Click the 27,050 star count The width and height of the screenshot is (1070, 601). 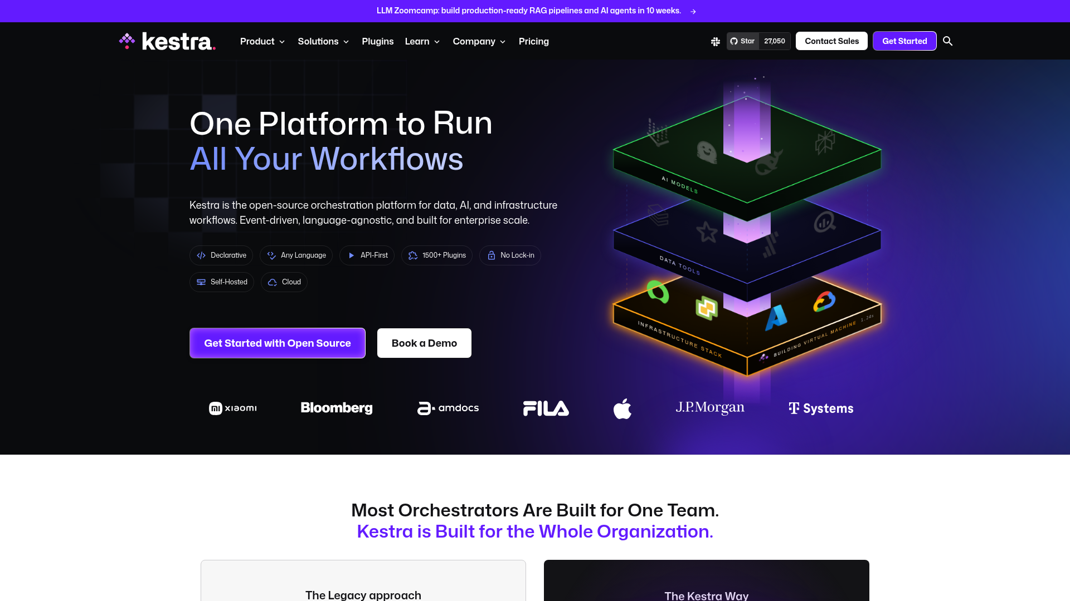pyautogui.click(x=775, y=41)
